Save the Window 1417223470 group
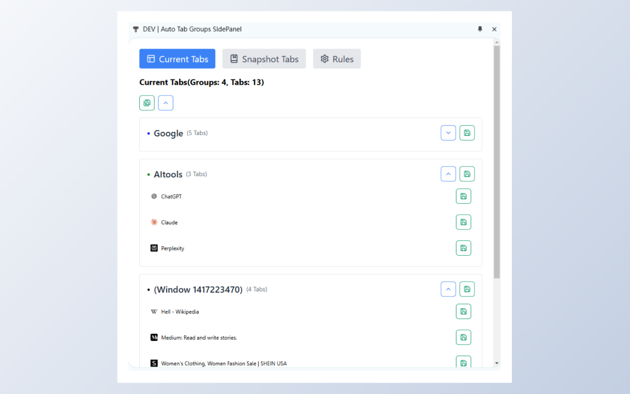The width and height of the screenshot is (630, 394). click(x=467, y=289)
